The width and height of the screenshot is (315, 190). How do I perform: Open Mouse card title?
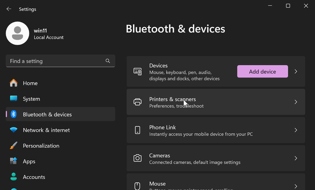[157, 184]
